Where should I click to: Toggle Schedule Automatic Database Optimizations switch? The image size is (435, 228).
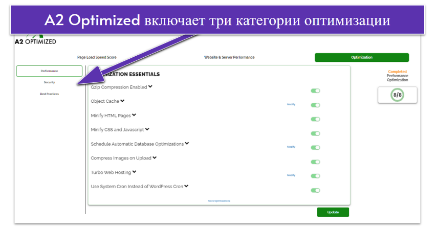point(315,148)
